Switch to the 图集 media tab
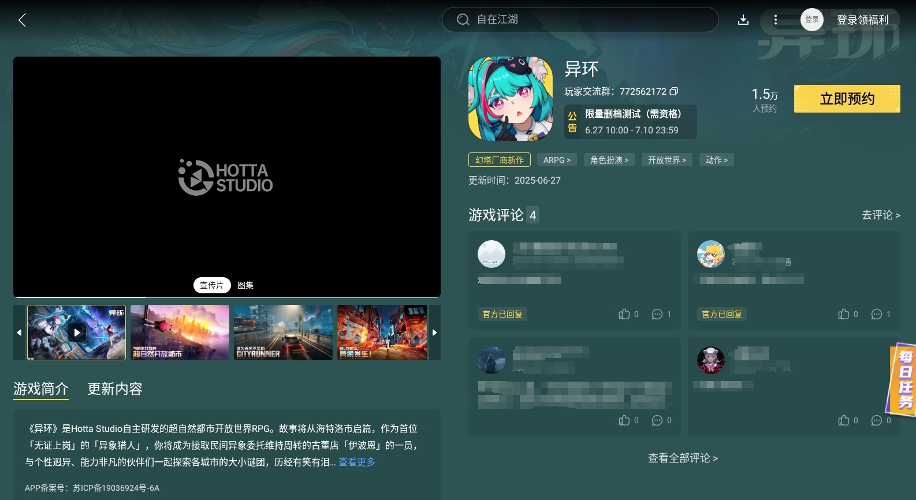The image size is (916, 500). coord(245,285)
